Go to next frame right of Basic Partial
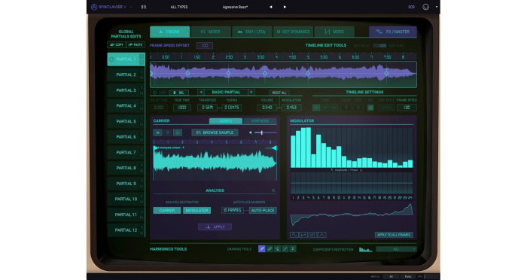Viewport: 527px width, 280px height. (x=251, y=92)
